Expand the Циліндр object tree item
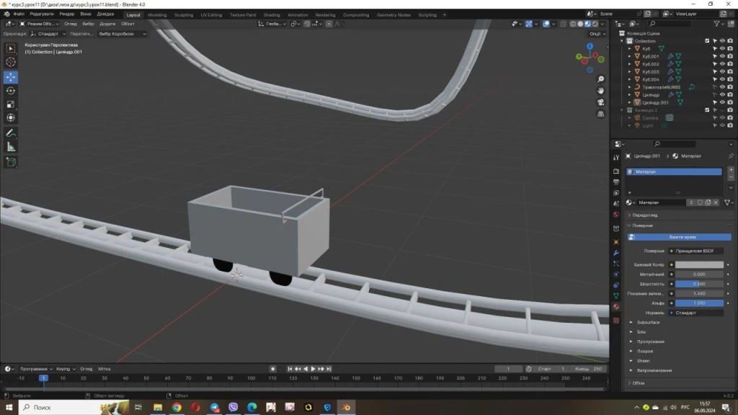Image resolution: width=738 pixels, height=415 pixels. pyautogui.click(x=629, y=95)
